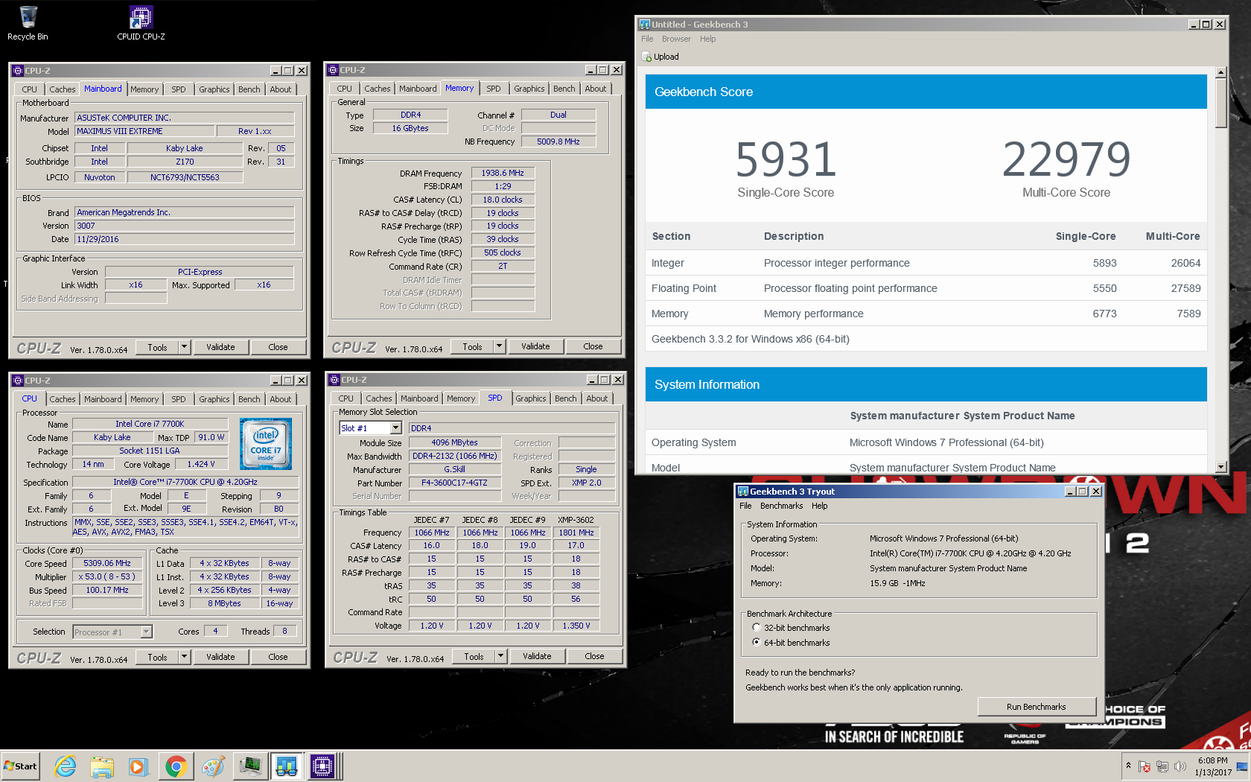Open Google Chrome from the taskbar
This screenshot has width=1251, height=782.
[x=176, y=766]
